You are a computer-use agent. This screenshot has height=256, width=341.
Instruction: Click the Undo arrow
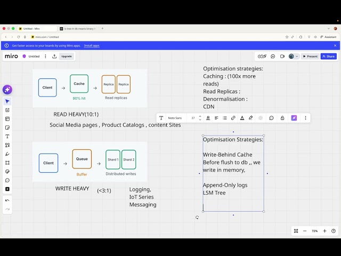click(7, 201)
